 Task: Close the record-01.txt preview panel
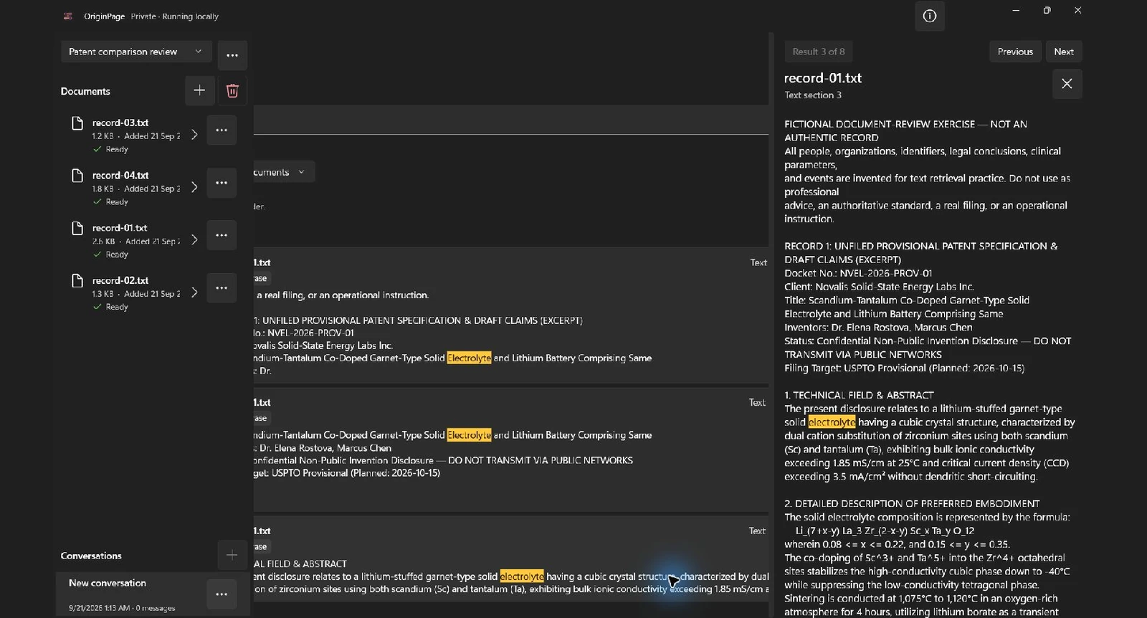pos(1067,84)
